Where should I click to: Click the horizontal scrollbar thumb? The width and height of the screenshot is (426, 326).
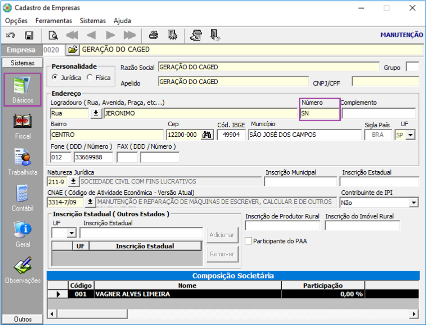[x=92, y=314]
